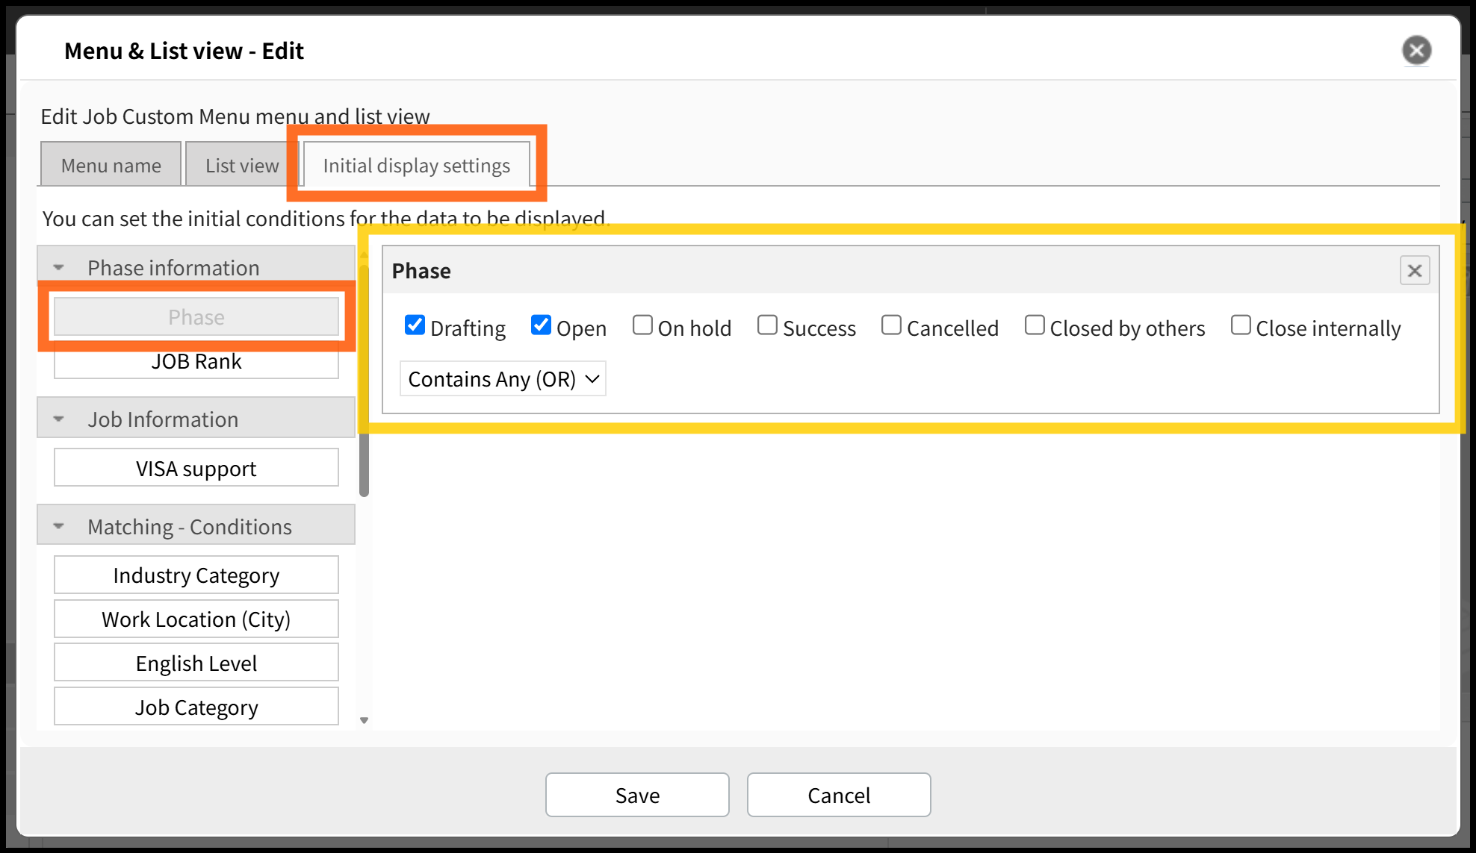Open the Contains Any (OR) dropdown
The height and width of the screenshot is (853, 1476).
pyautogui.click(x=503, y=379)
